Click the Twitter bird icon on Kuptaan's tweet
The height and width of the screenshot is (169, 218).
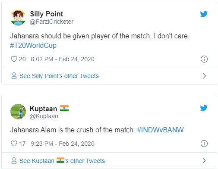tap(204, 108)
